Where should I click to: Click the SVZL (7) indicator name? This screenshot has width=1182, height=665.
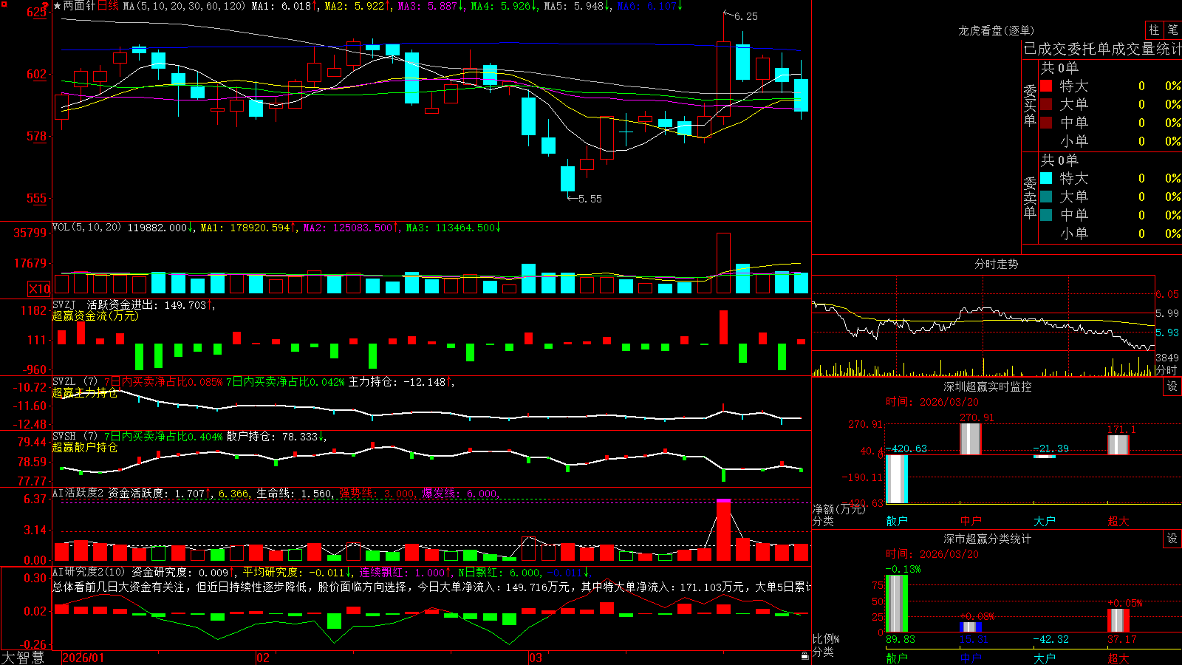coord(75,382)
